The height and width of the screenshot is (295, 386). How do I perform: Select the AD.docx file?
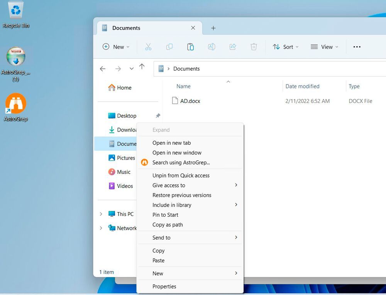tap(190, 101)
